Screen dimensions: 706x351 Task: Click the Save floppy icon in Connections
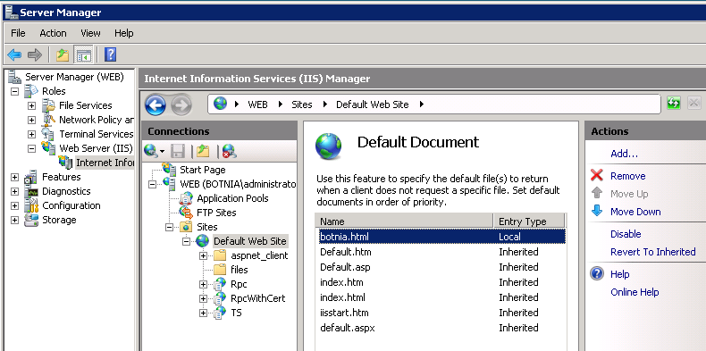click(177, 151)
